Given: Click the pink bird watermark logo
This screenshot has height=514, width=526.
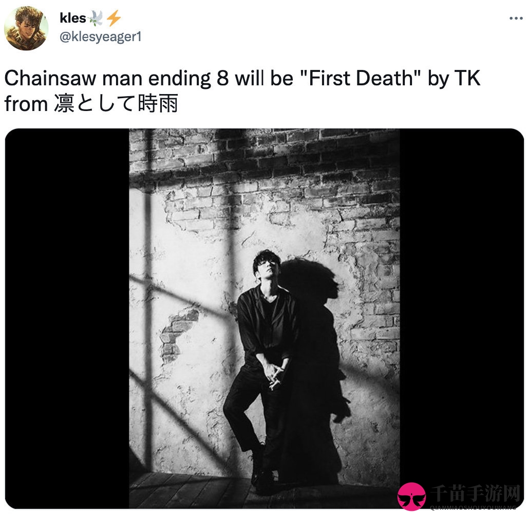Looking at the screenshot, I should (411, 497).
